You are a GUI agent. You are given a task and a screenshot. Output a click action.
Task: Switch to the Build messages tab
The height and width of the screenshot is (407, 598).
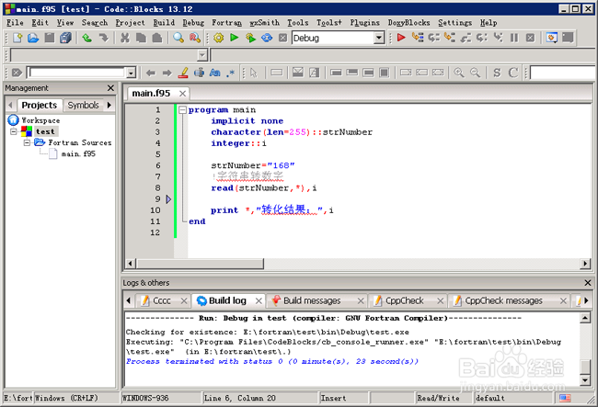coord(311,300)
